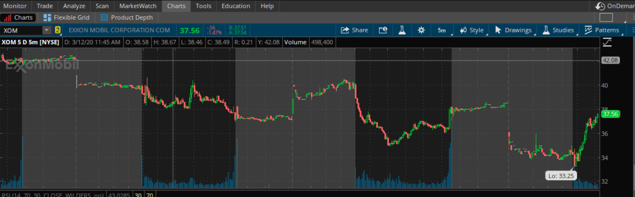Screen dimensions: 635x197
Task: Toggle the RSI 70 overbought level box
Action: [x=150, y=195]
